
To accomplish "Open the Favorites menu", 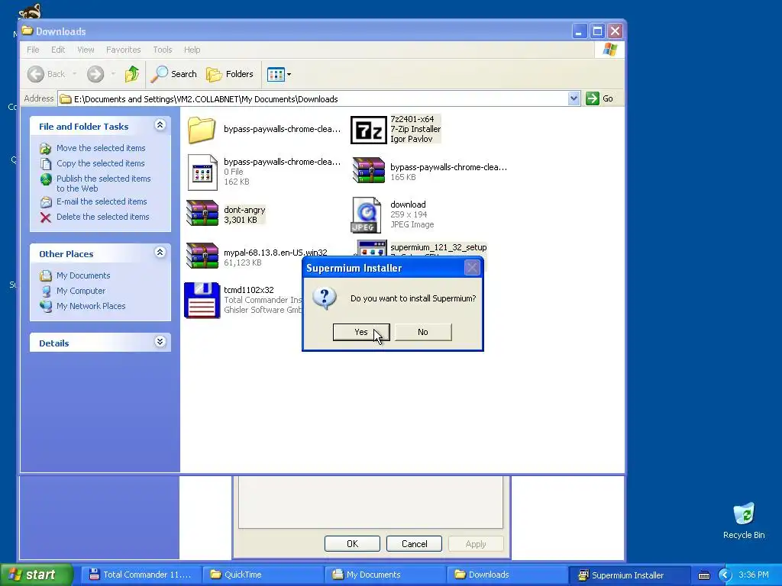I will tap(123, 50).
